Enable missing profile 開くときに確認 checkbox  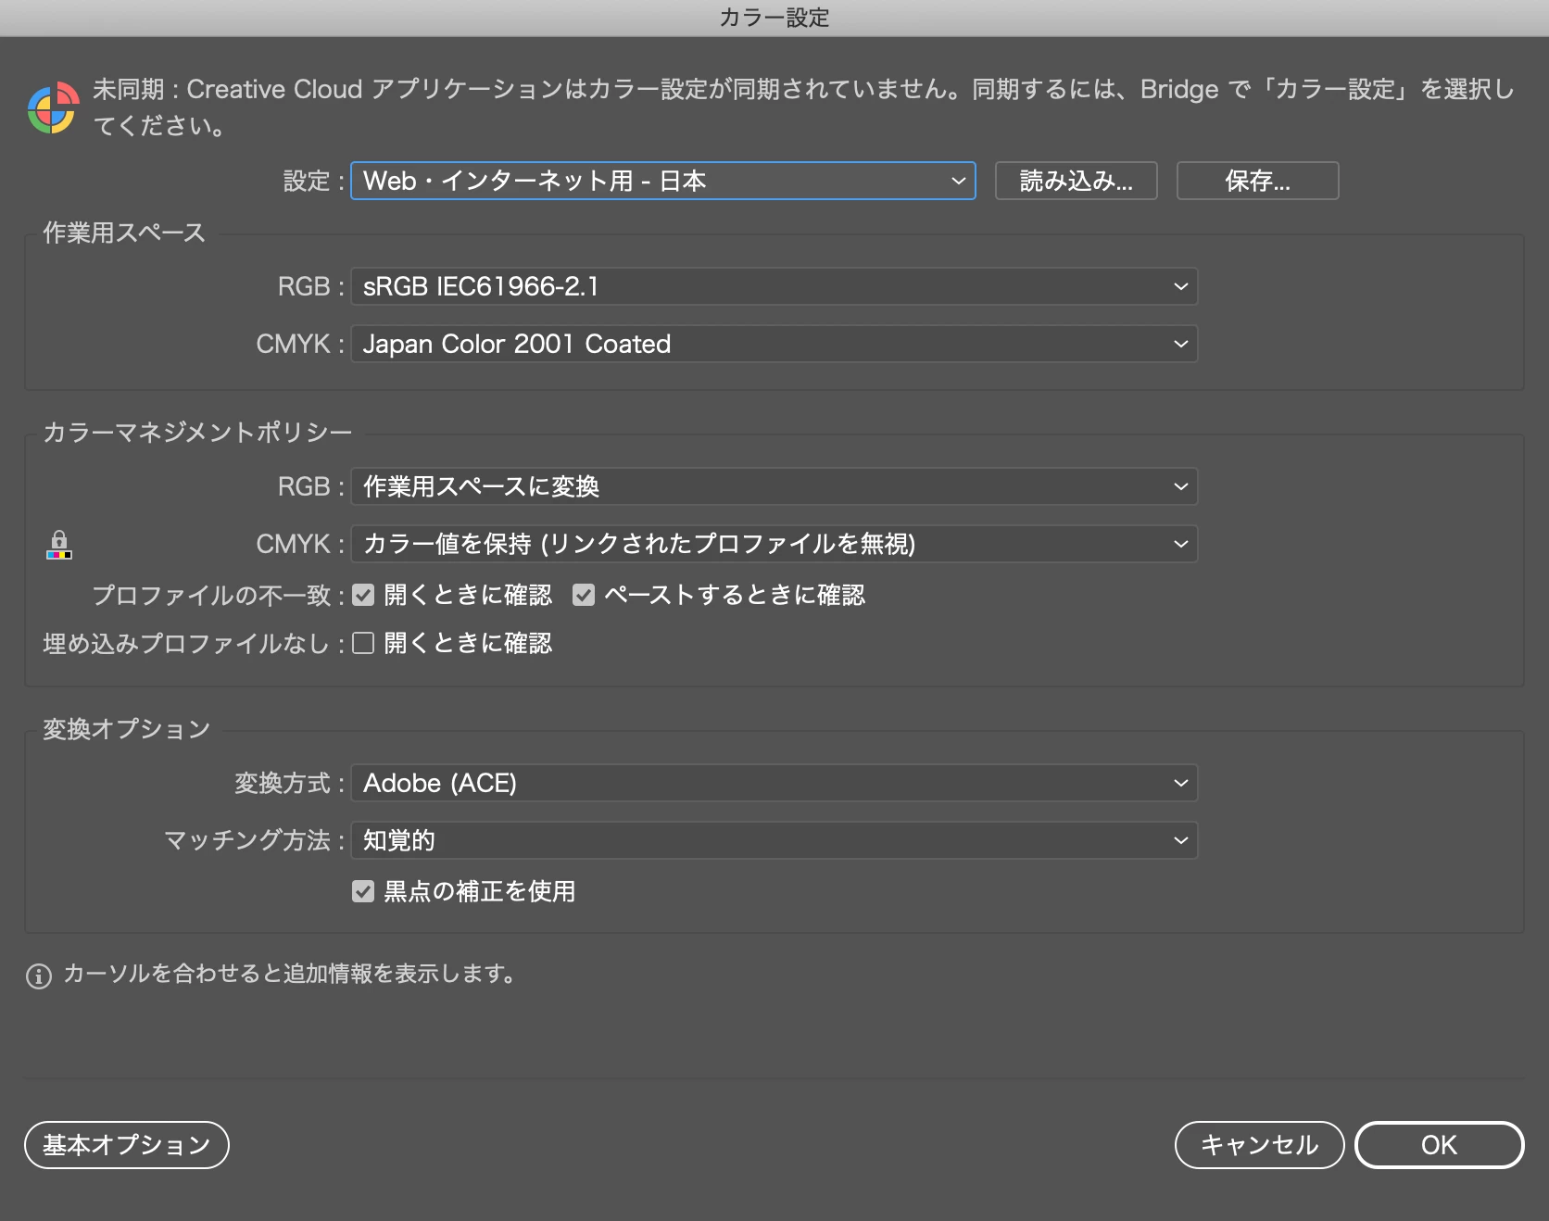coord(363,643)
